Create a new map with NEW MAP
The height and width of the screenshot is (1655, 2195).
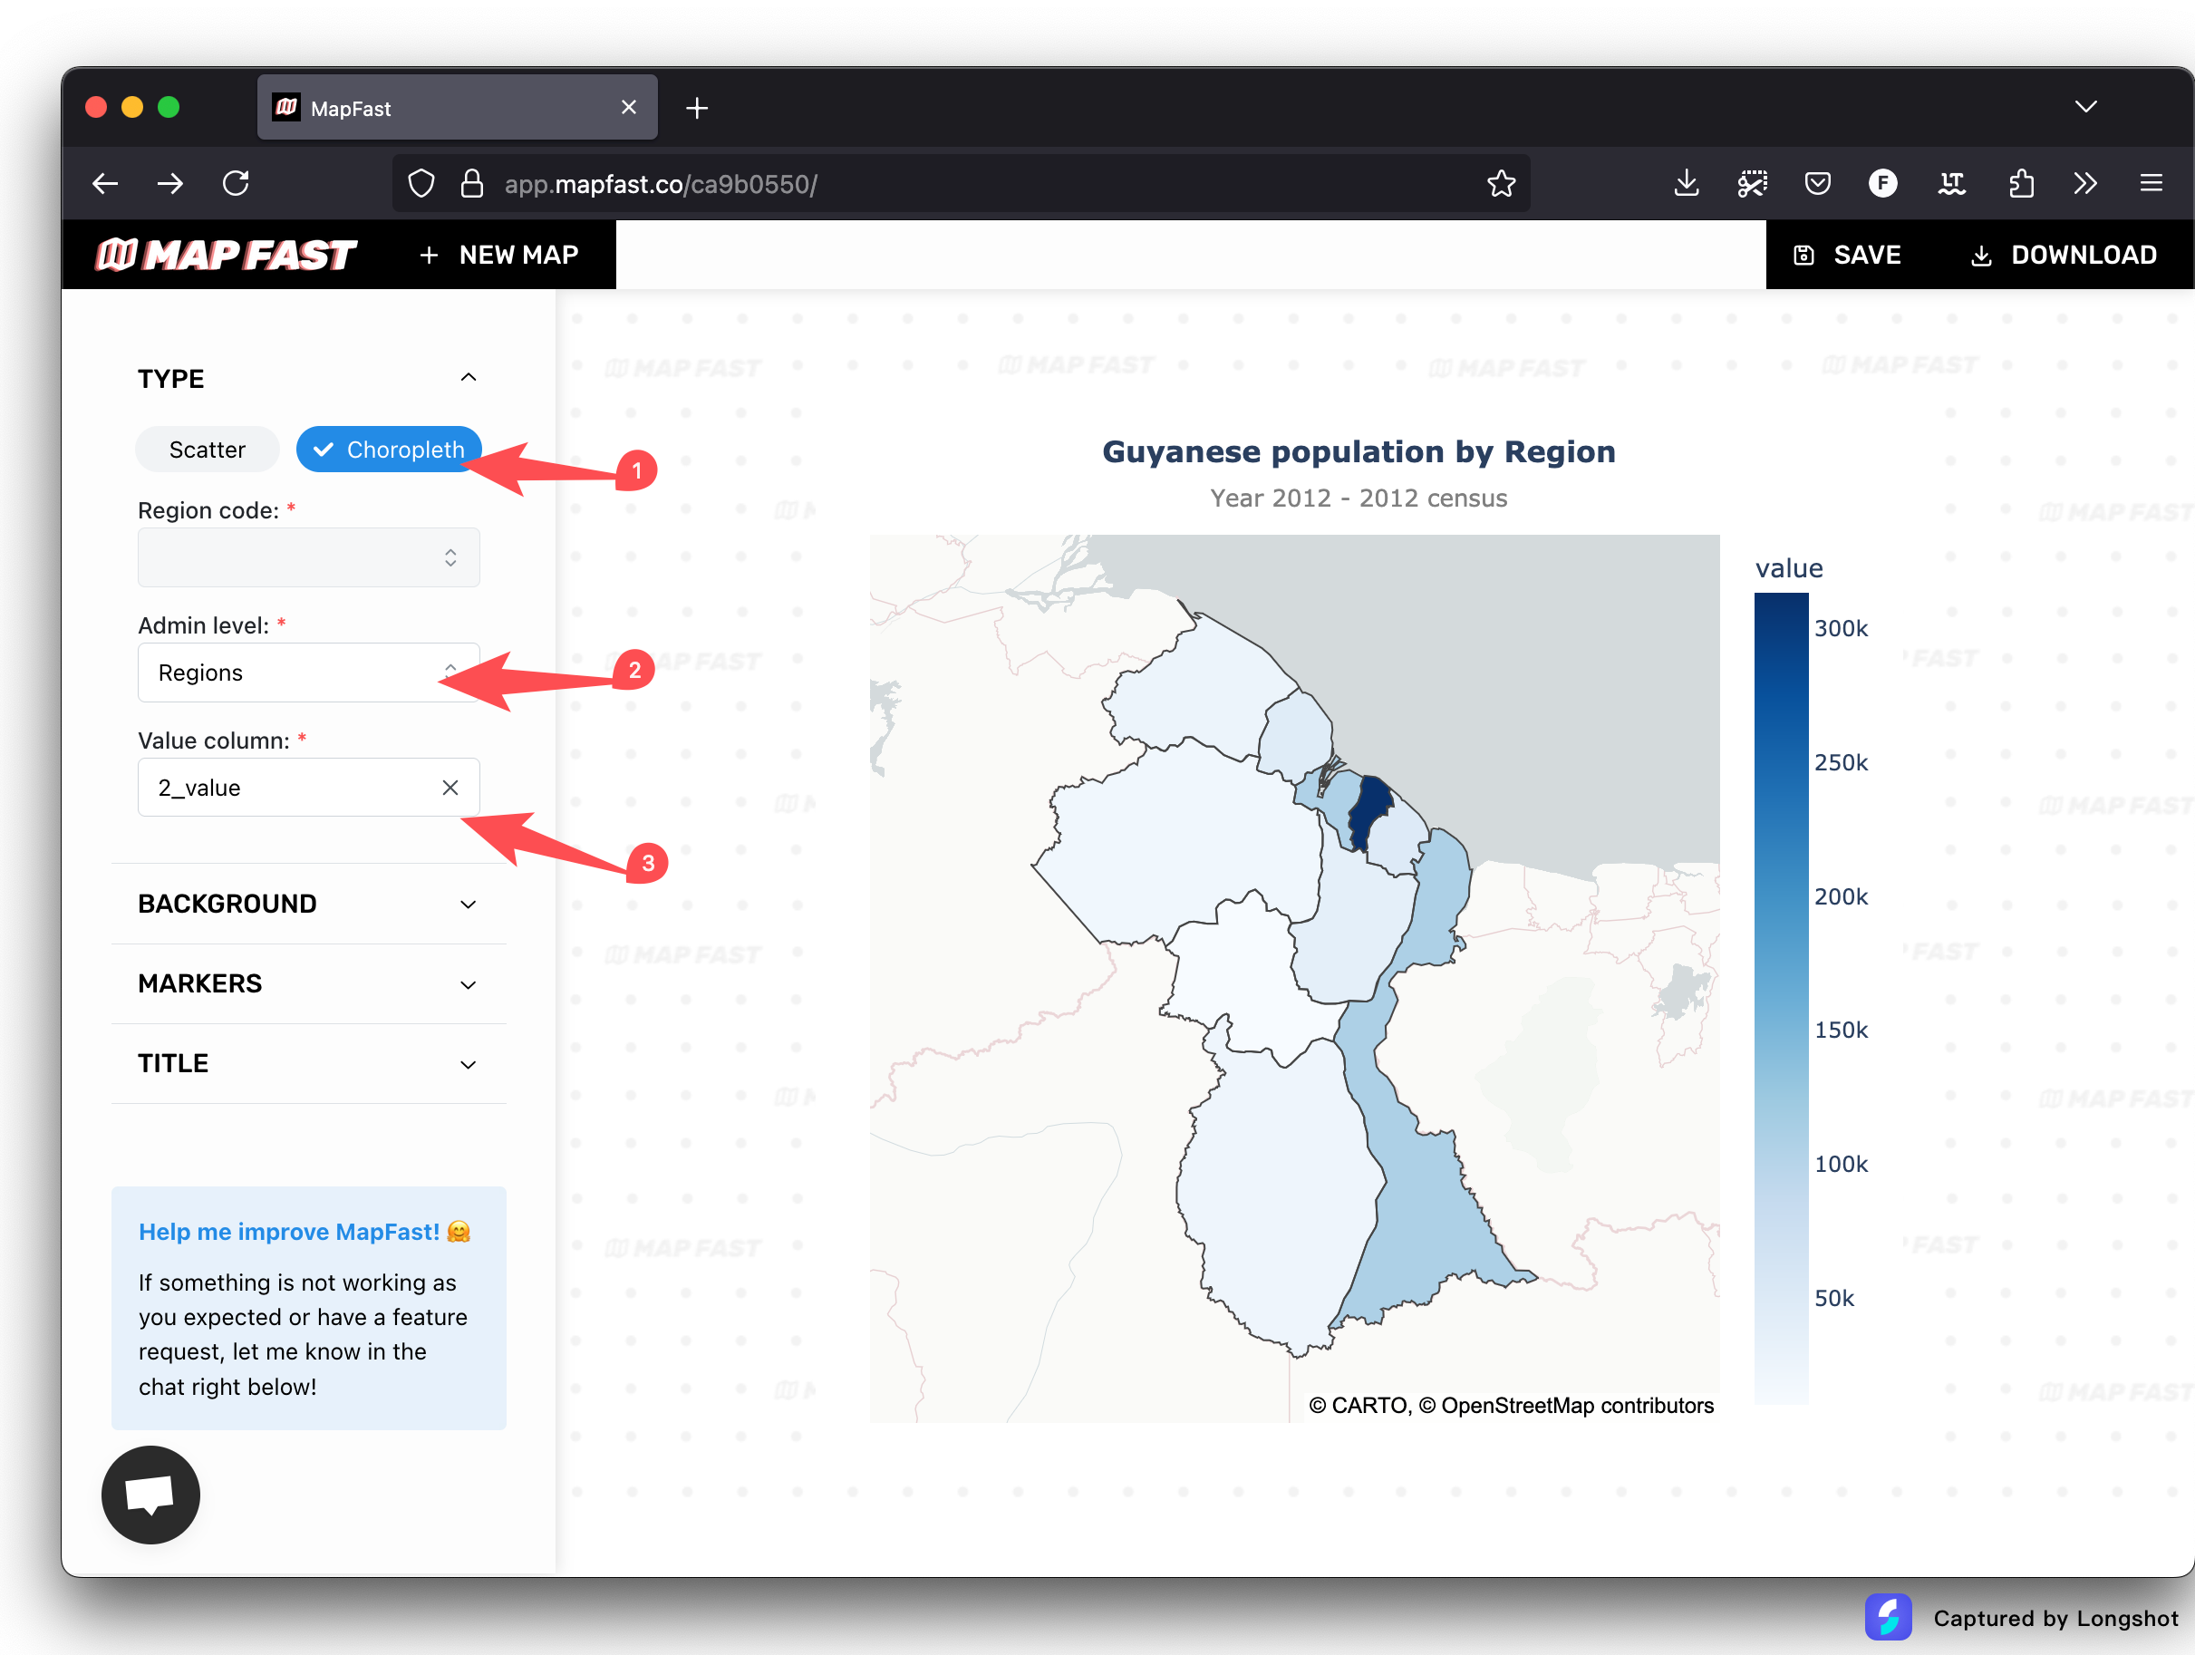(499, 255)
